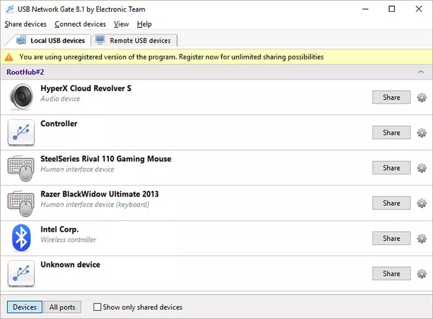Collapse the RootHub#2 section chevron
Image resolution: width=433 pixels, height=319 pixels.
tap(421, 72)
